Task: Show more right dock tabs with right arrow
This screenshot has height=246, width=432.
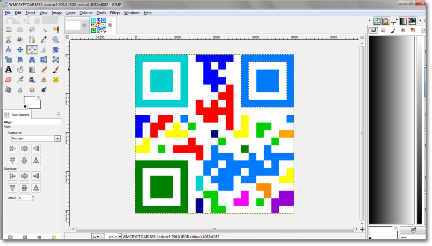Action: tap(420, 20)
